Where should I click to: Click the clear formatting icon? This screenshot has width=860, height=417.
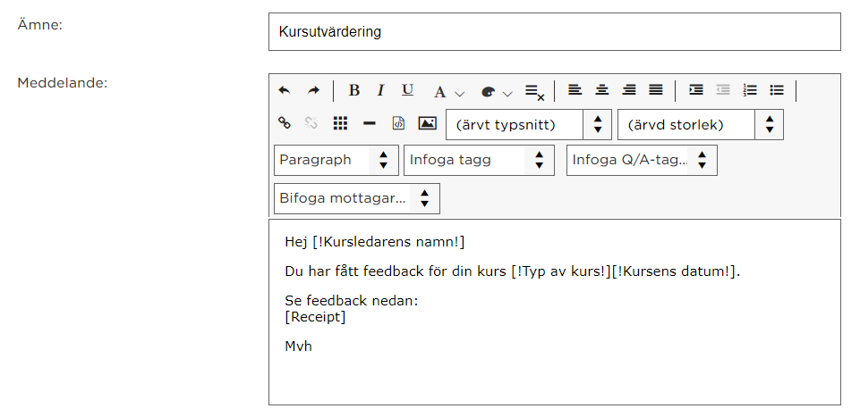click(x=534, y=92)
